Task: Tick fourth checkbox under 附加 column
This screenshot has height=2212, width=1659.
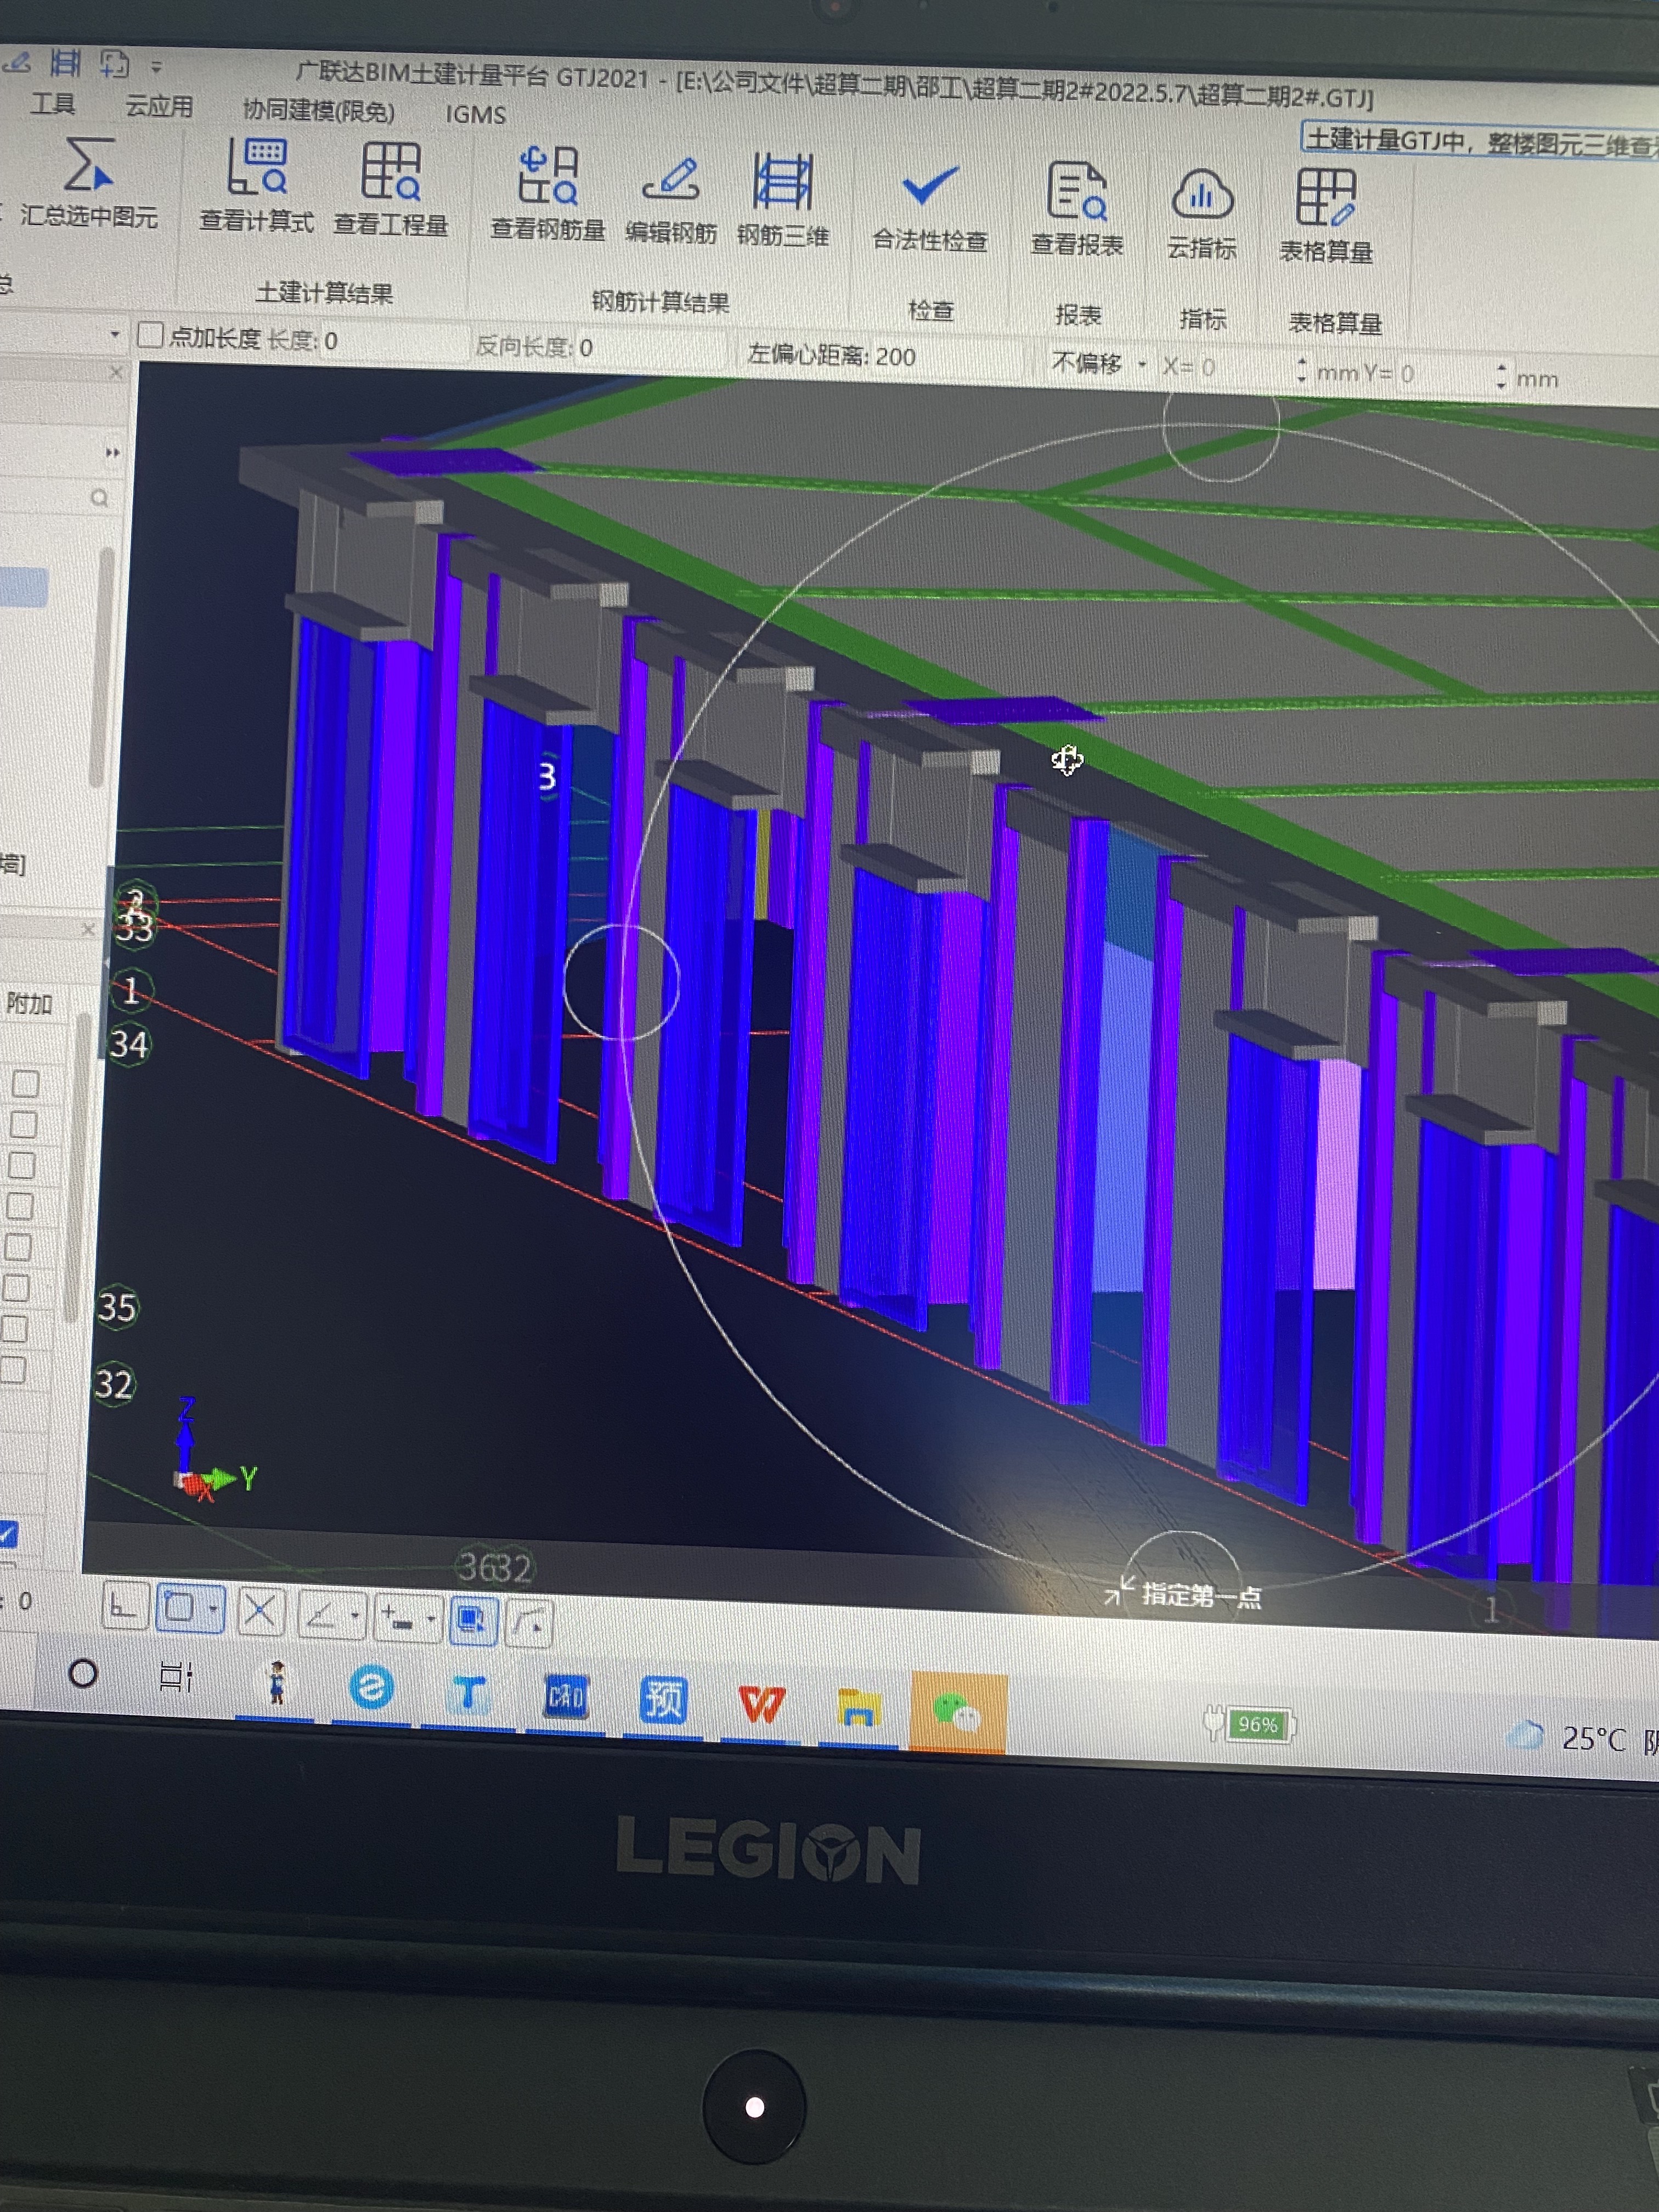Action: 20,1206
